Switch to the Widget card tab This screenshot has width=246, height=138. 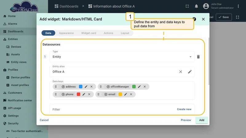89,33
